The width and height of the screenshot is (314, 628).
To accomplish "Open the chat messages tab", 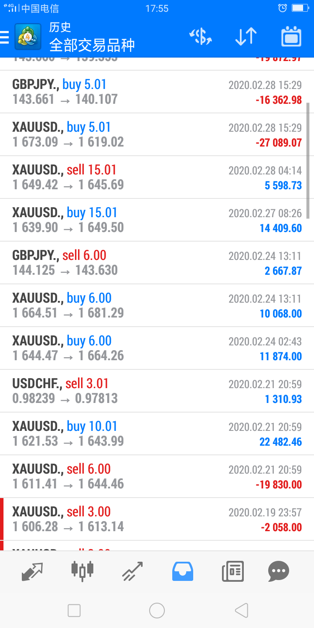I will [278, 571].
